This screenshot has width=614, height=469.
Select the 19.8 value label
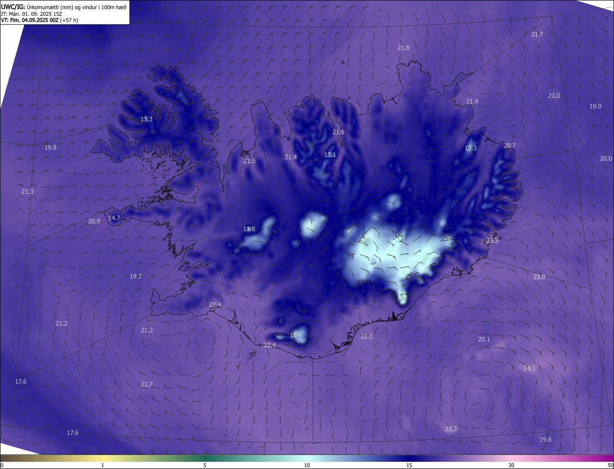(x=50, y=147)
